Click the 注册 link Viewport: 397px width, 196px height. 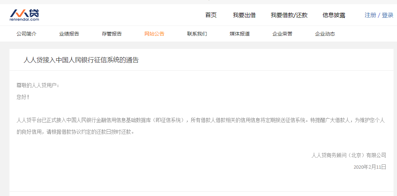370,15
